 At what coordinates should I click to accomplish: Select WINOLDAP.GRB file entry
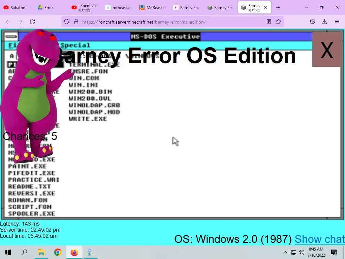click(94, 105)
